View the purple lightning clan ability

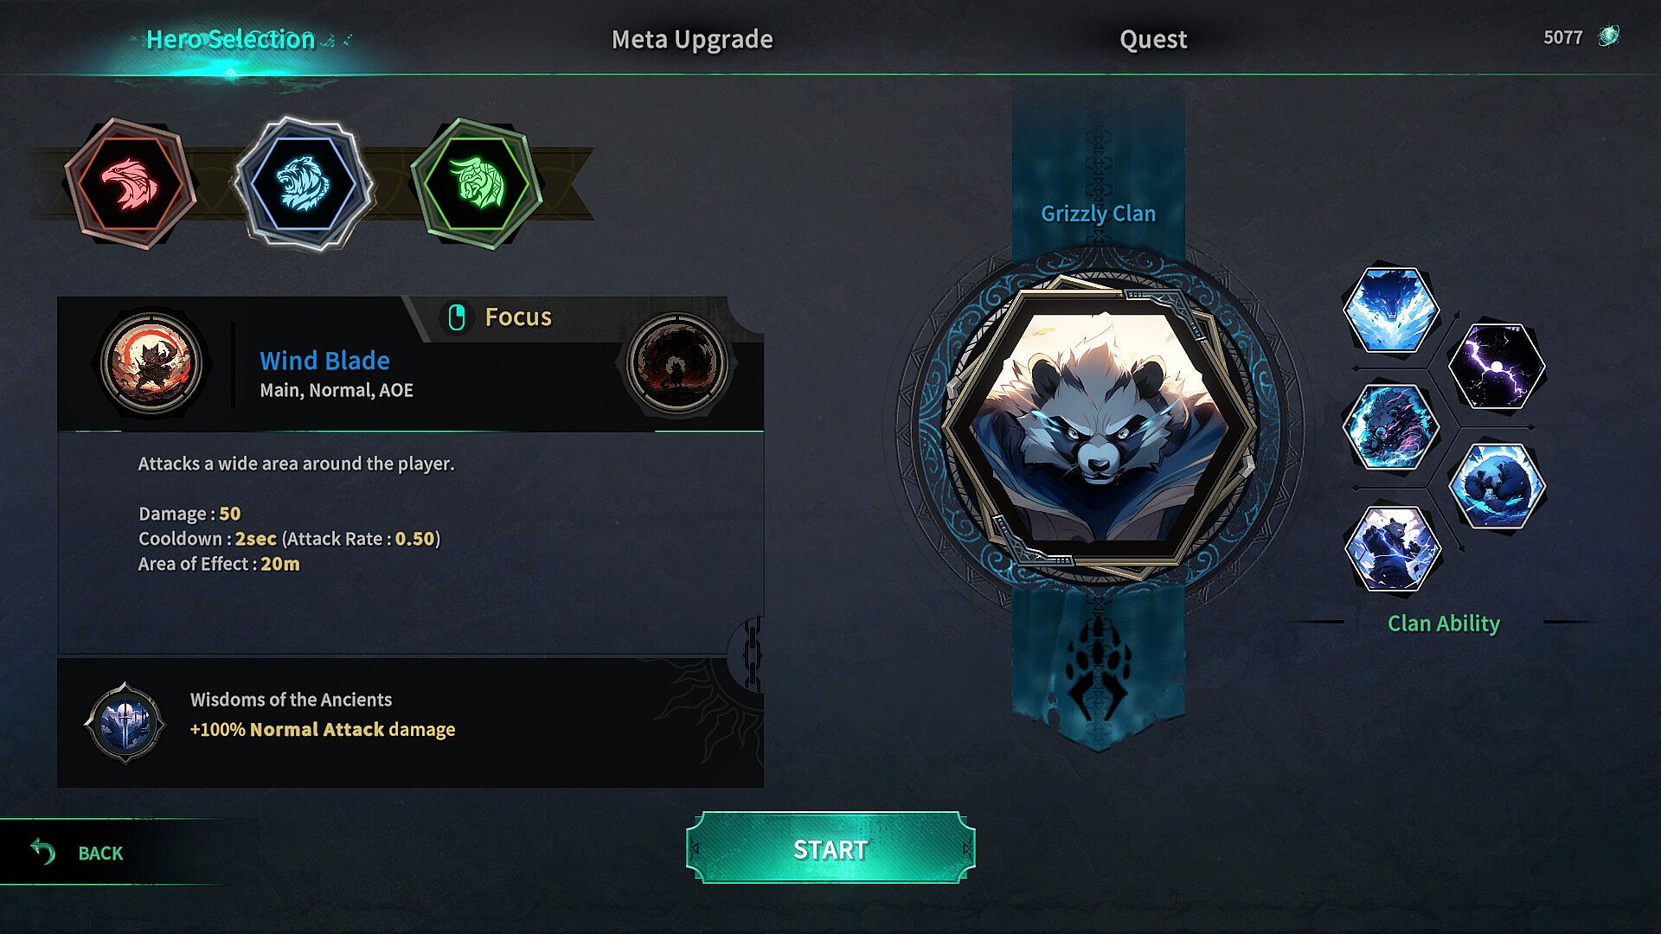coord(1497,366)
